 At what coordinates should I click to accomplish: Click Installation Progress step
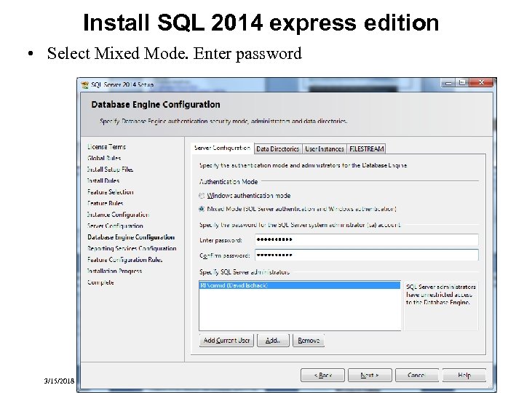(114, 271)
